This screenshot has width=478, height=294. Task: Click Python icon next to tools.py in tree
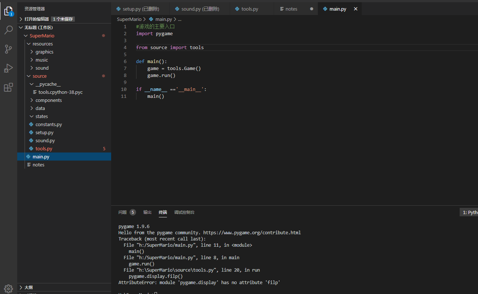[x=31, y=148]
